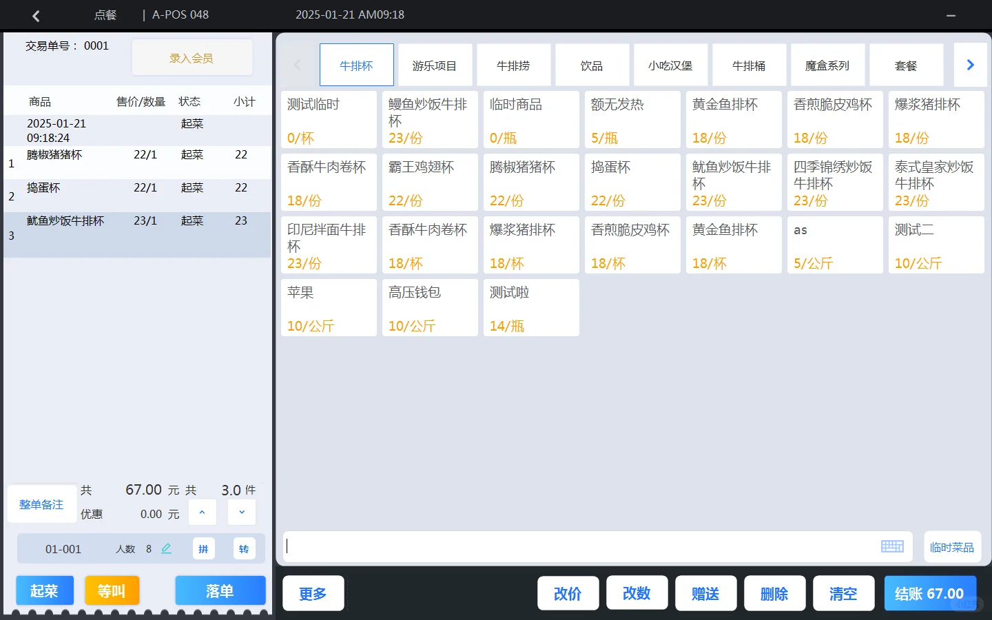992x620 pixels.
Task: Open 整单备注 to add an order note
Action: [x=41, y=504]
